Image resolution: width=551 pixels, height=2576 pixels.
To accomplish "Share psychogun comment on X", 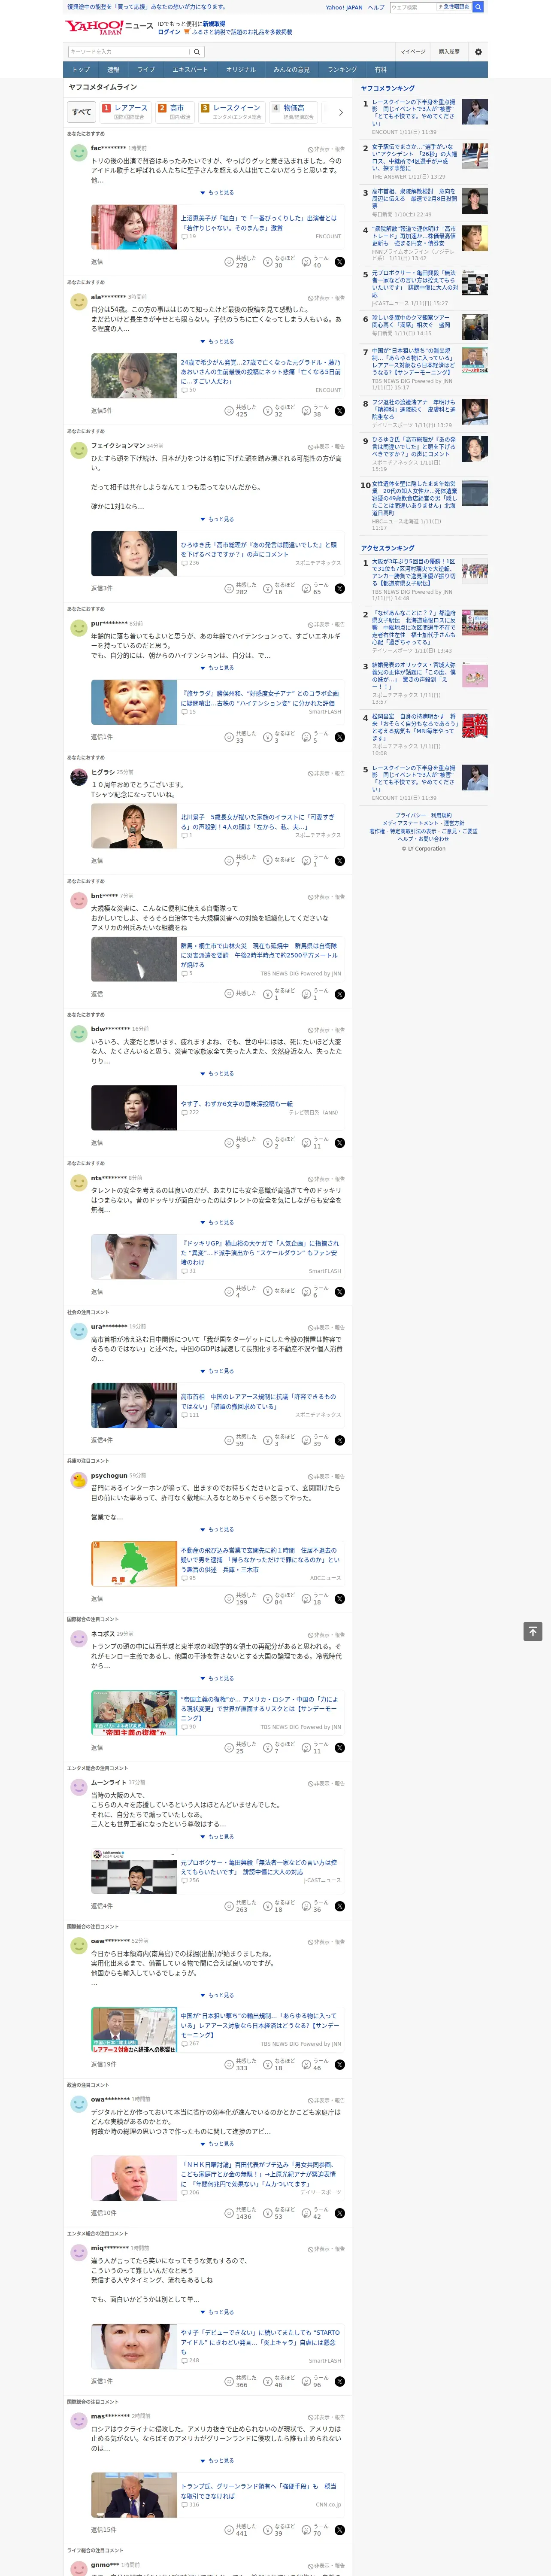I will click(x=340, y=1599).
